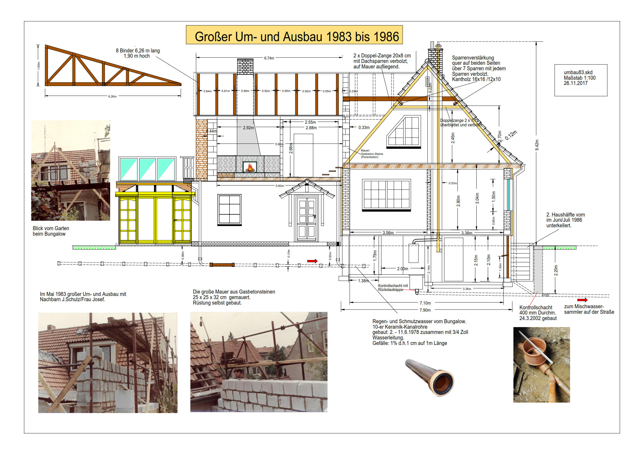Select the '1.50m' window height dimension

click(494, 197)
